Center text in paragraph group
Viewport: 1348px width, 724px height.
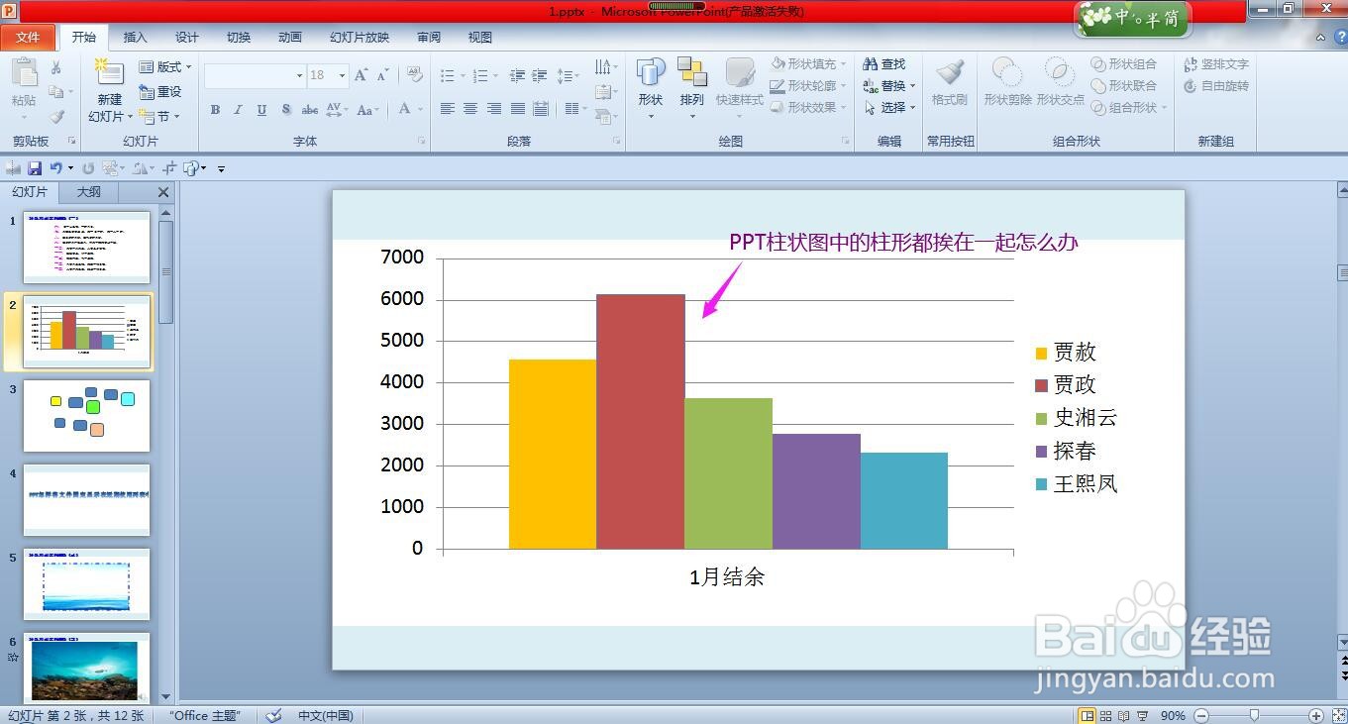coord(470,108)
